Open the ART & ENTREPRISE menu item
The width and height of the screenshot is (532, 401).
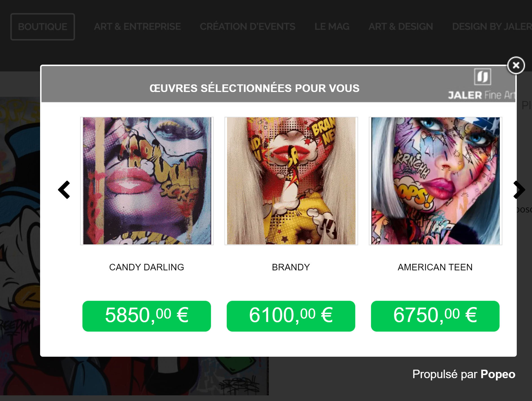pos(138,27)
